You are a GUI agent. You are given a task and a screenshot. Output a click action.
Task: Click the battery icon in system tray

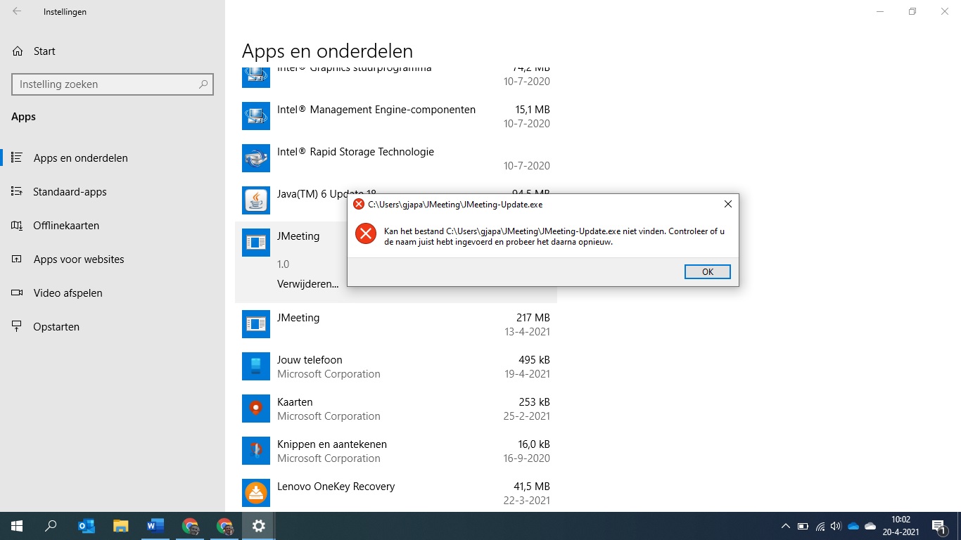[803, 526]
